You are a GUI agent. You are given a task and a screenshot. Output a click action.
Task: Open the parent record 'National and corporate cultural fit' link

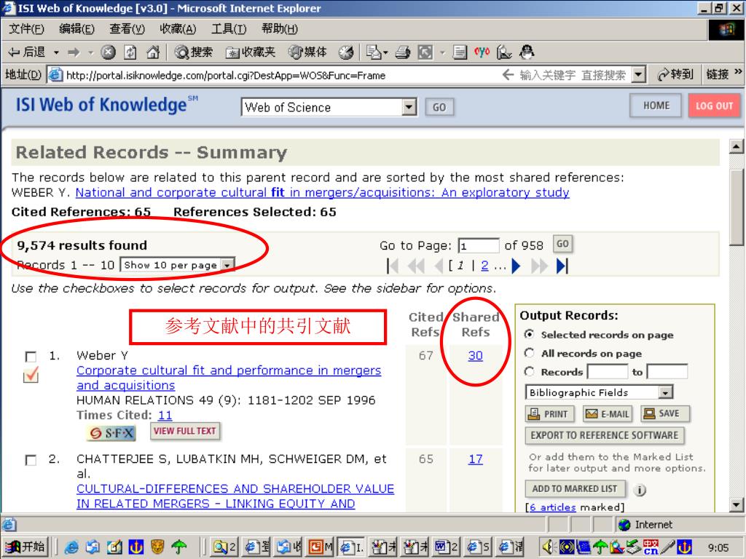[x=322, y=192]
